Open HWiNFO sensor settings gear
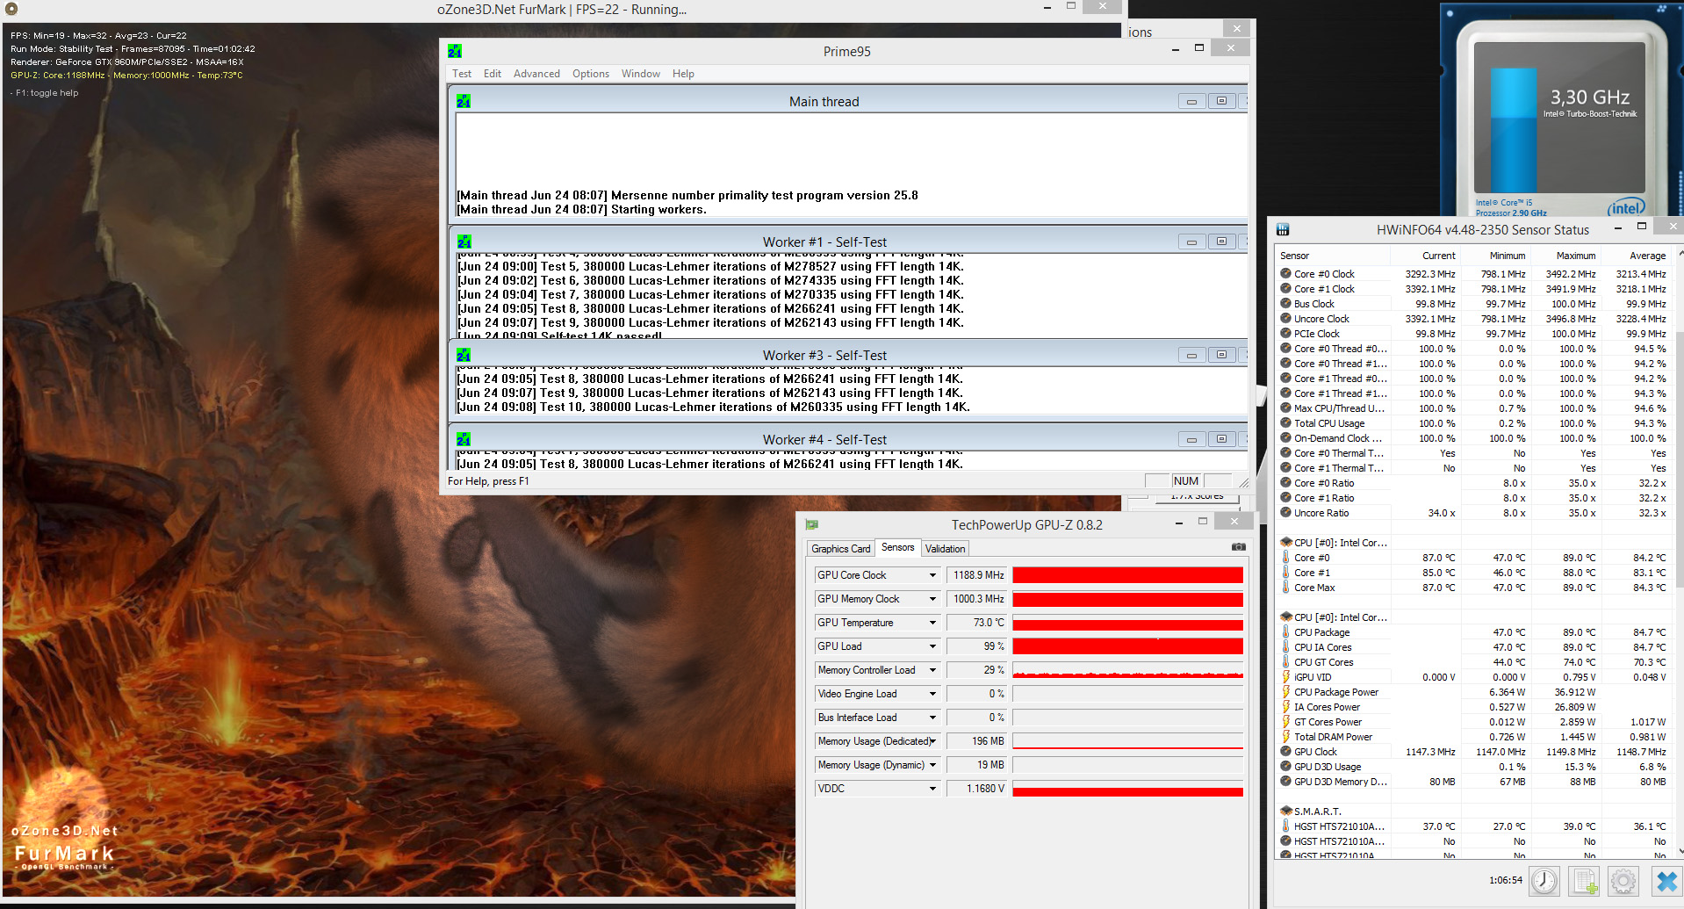Image resolution: width=1684 pixels, height=909 pixels. (1623, 880)
